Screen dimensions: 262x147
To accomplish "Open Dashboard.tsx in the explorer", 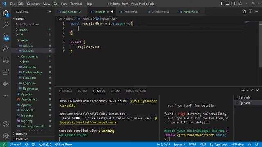I will 33,72.
